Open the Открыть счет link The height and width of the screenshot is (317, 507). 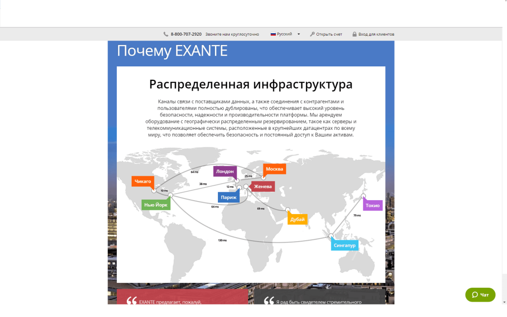[329, 34]
